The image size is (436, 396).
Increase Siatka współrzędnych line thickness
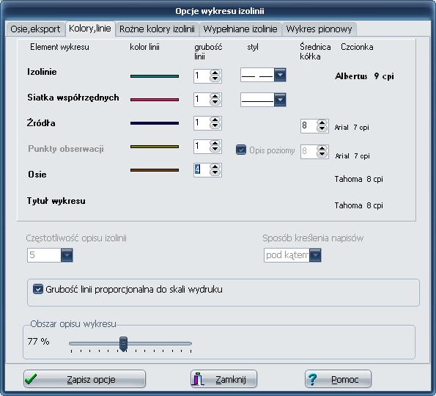pyautogui.click(x=215, y=96)
